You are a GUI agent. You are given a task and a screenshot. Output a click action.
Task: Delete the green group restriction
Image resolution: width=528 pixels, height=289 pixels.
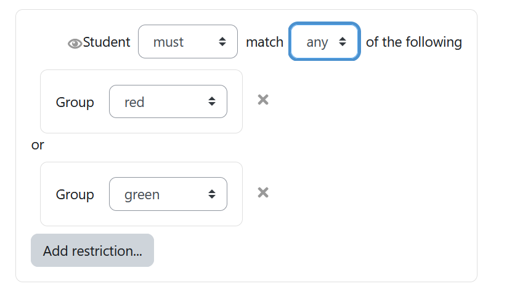(x=263, y=192)
